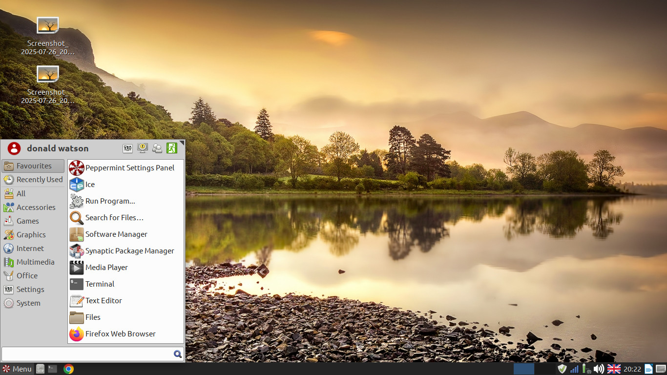The width and height of the screenshot is (667, 375).
Task: Launch Text Editor
Action: click(x=126, y=301)
